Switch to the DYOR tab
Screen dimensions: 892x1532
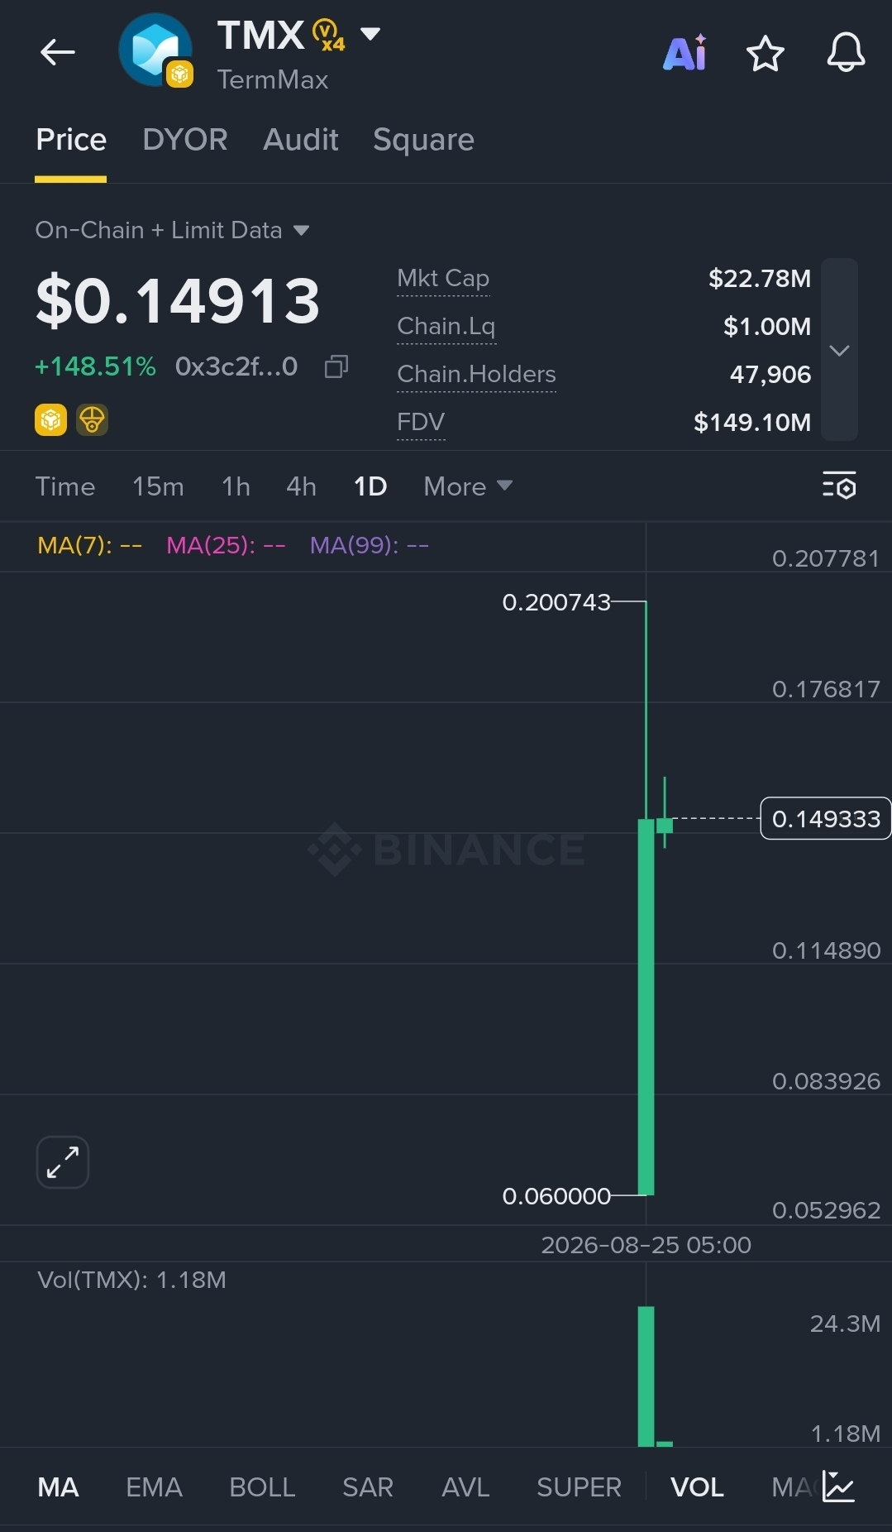pyautogui.click(x=185, y=140)
